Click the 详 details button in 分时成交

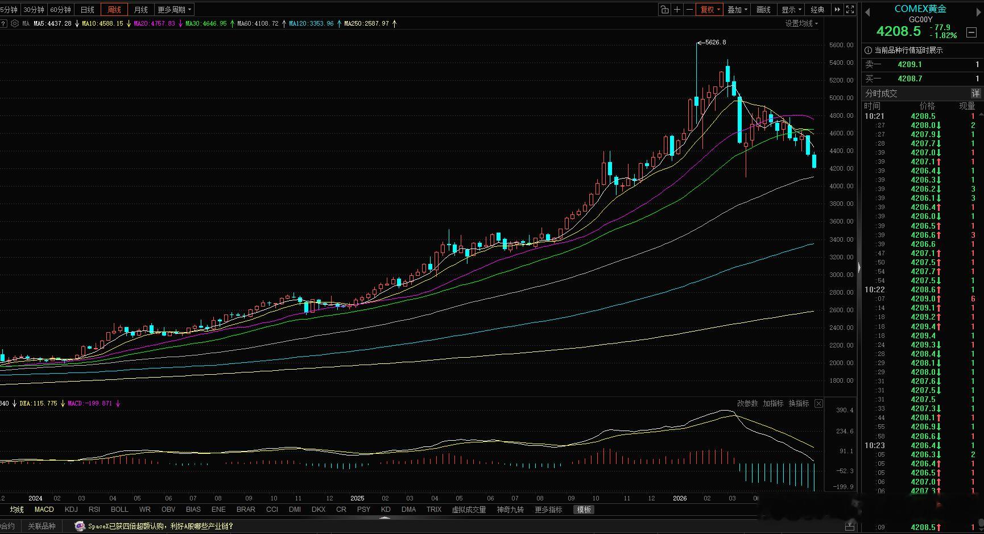[975, 93]
